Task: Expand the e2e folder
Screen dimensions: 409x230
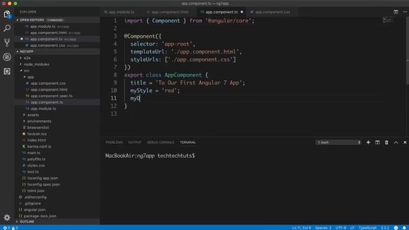Action: click(x=27, y=58)
